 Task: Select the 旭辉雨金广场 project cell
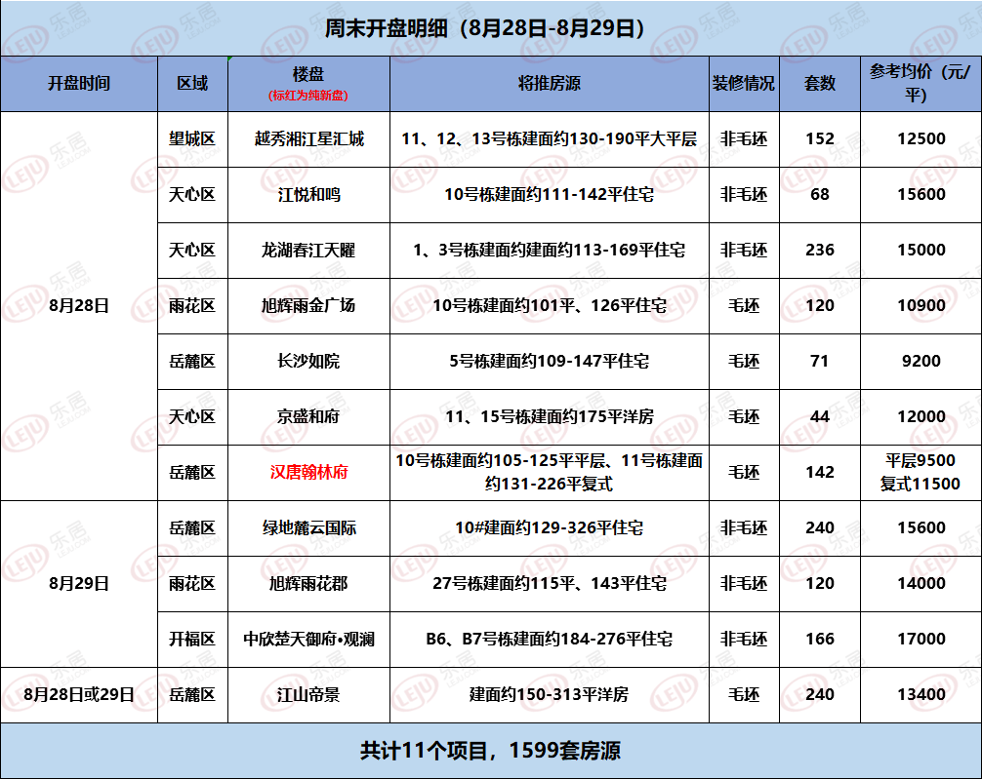click(308, 306)
